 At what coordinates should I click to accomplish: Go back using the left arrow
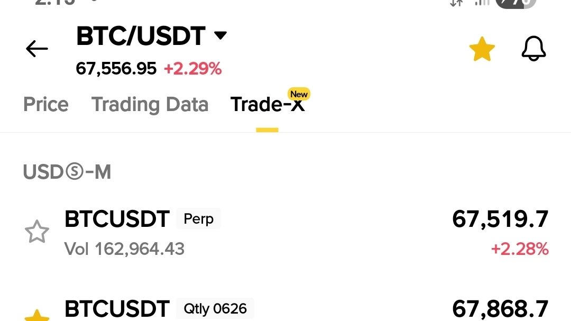(37, 49)
